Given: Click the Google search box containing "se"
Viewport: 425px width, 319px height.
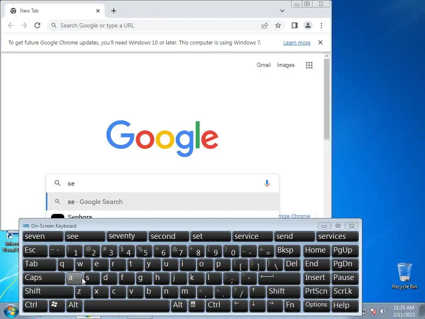Looking at the screenshot, I should pyautogui.click(x=163, y=183).
